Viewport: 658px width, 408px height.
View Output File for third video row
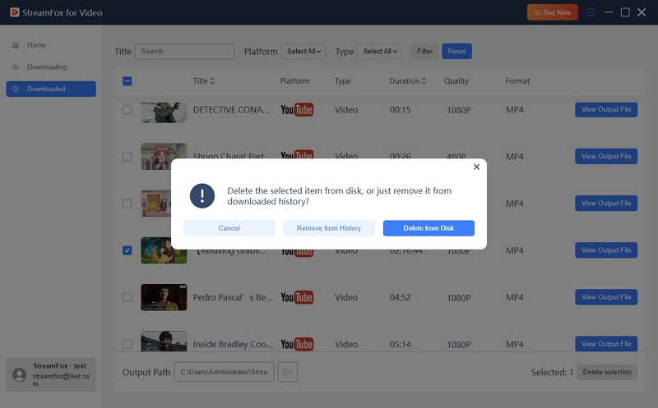tap(606, 203)
